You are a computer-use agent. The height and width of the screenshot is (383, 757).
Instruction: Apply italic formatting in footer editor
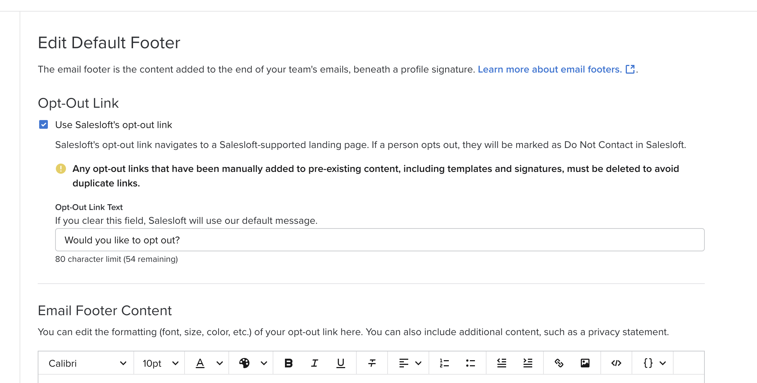(x=315, y=363)
